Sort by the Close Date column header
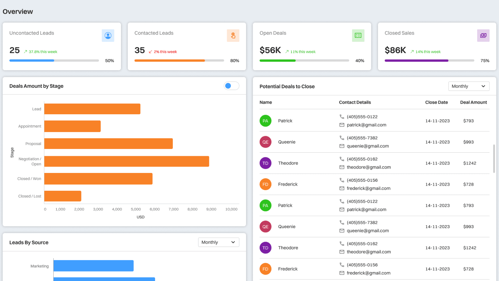This screenshot has height=281, width=499. pyautogui.click(x=436, y=102)
